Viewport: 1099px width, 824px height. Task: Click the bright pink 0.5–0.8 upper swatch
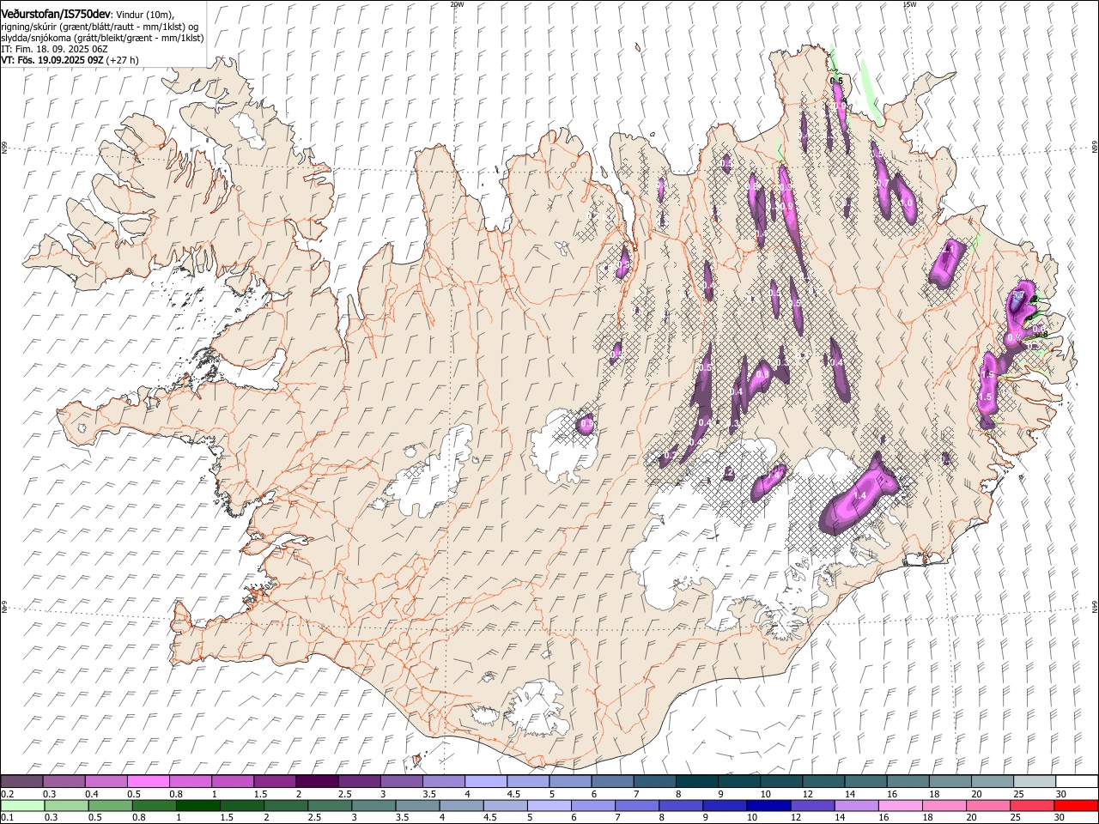pyautogui.click(x=149, y=782)
